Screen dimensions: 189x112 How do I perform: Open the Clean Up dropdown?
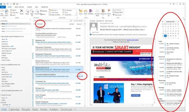click(x=14, y=12)
